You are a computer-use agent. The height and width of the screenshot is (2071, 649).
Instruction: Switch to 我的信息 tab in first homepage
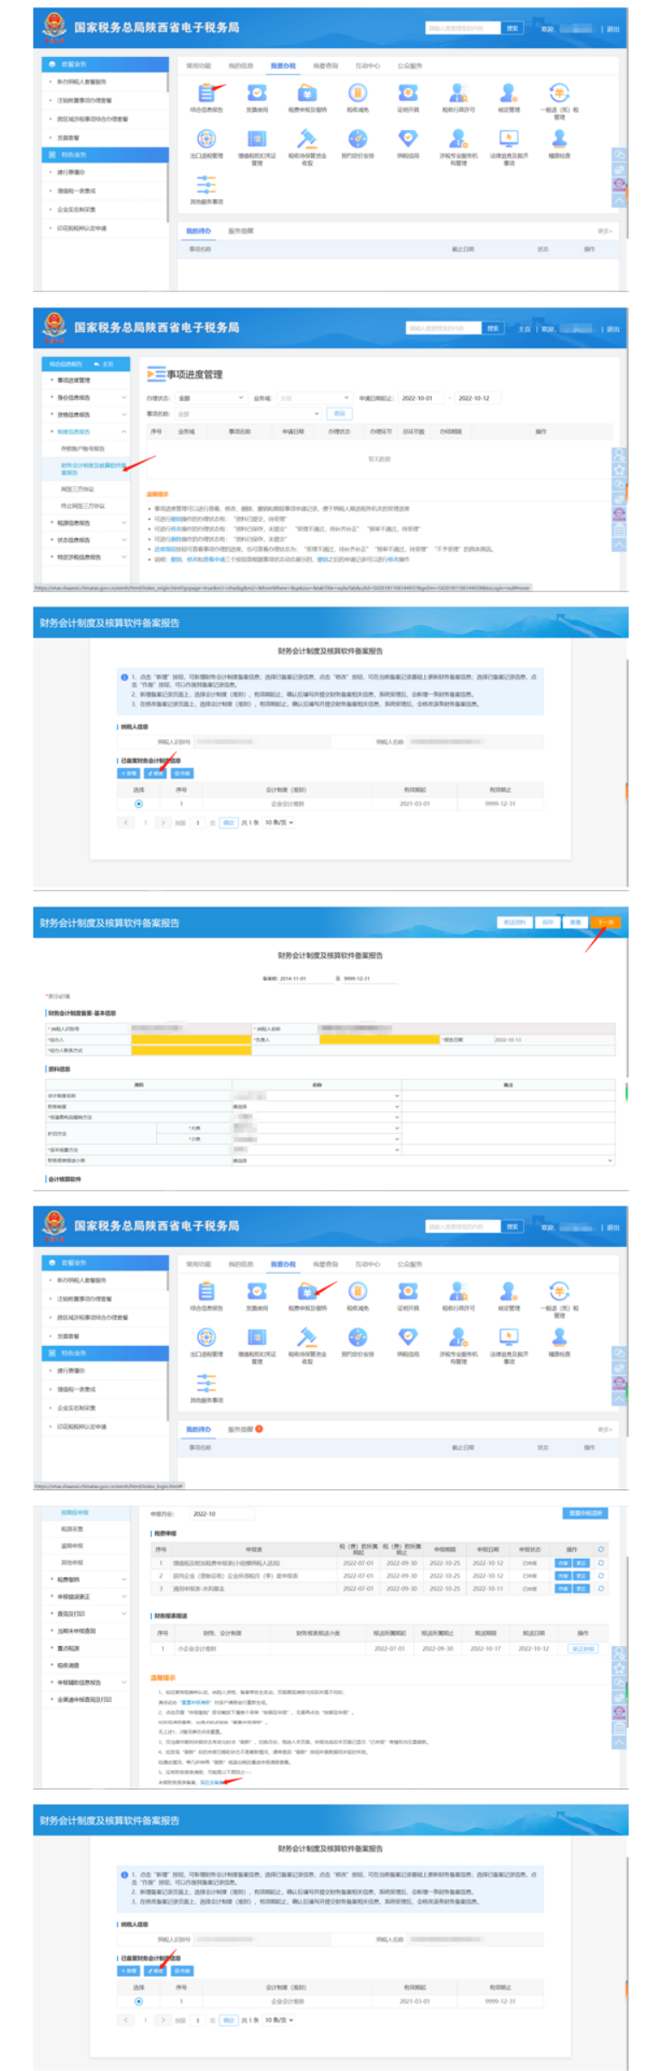pyautogui.click(x=240, y=66)
